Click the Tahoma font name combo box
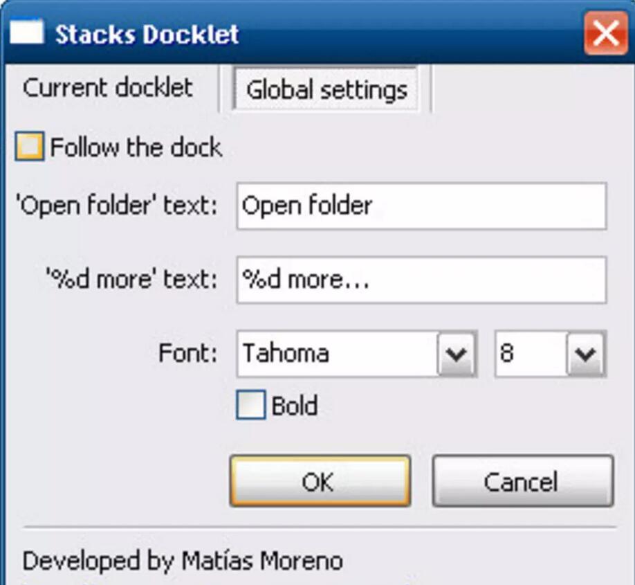 click(x=338, y=354)
